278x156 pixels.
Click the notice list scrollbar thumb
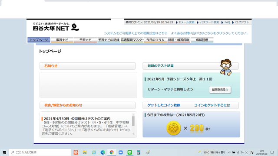133,121
